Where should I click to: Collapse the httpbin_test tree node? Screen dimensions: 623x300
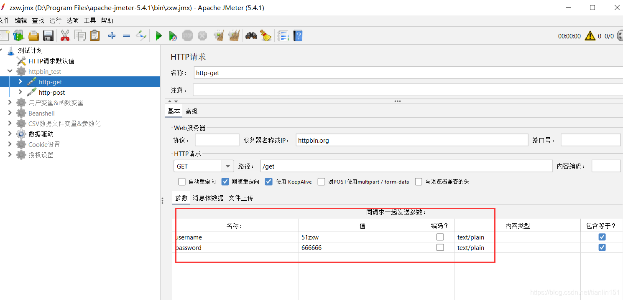point(10,71)
